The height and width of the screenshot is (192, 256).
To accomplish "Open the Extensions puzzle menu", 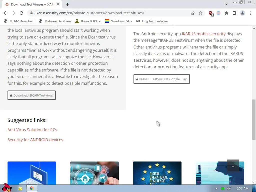I will (226, 13).
